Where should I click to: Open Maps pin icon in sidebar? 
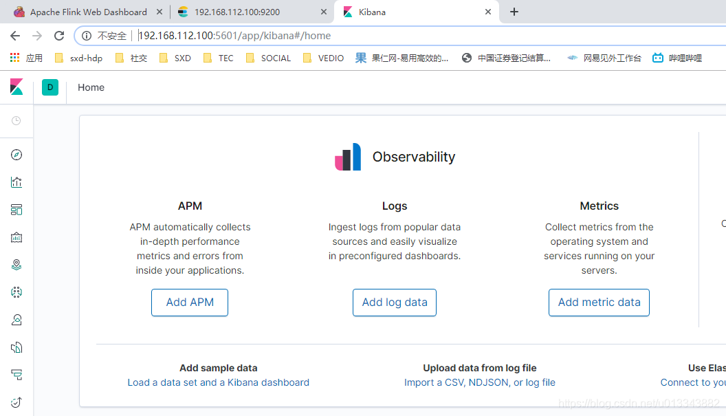(x=16, y=265)
